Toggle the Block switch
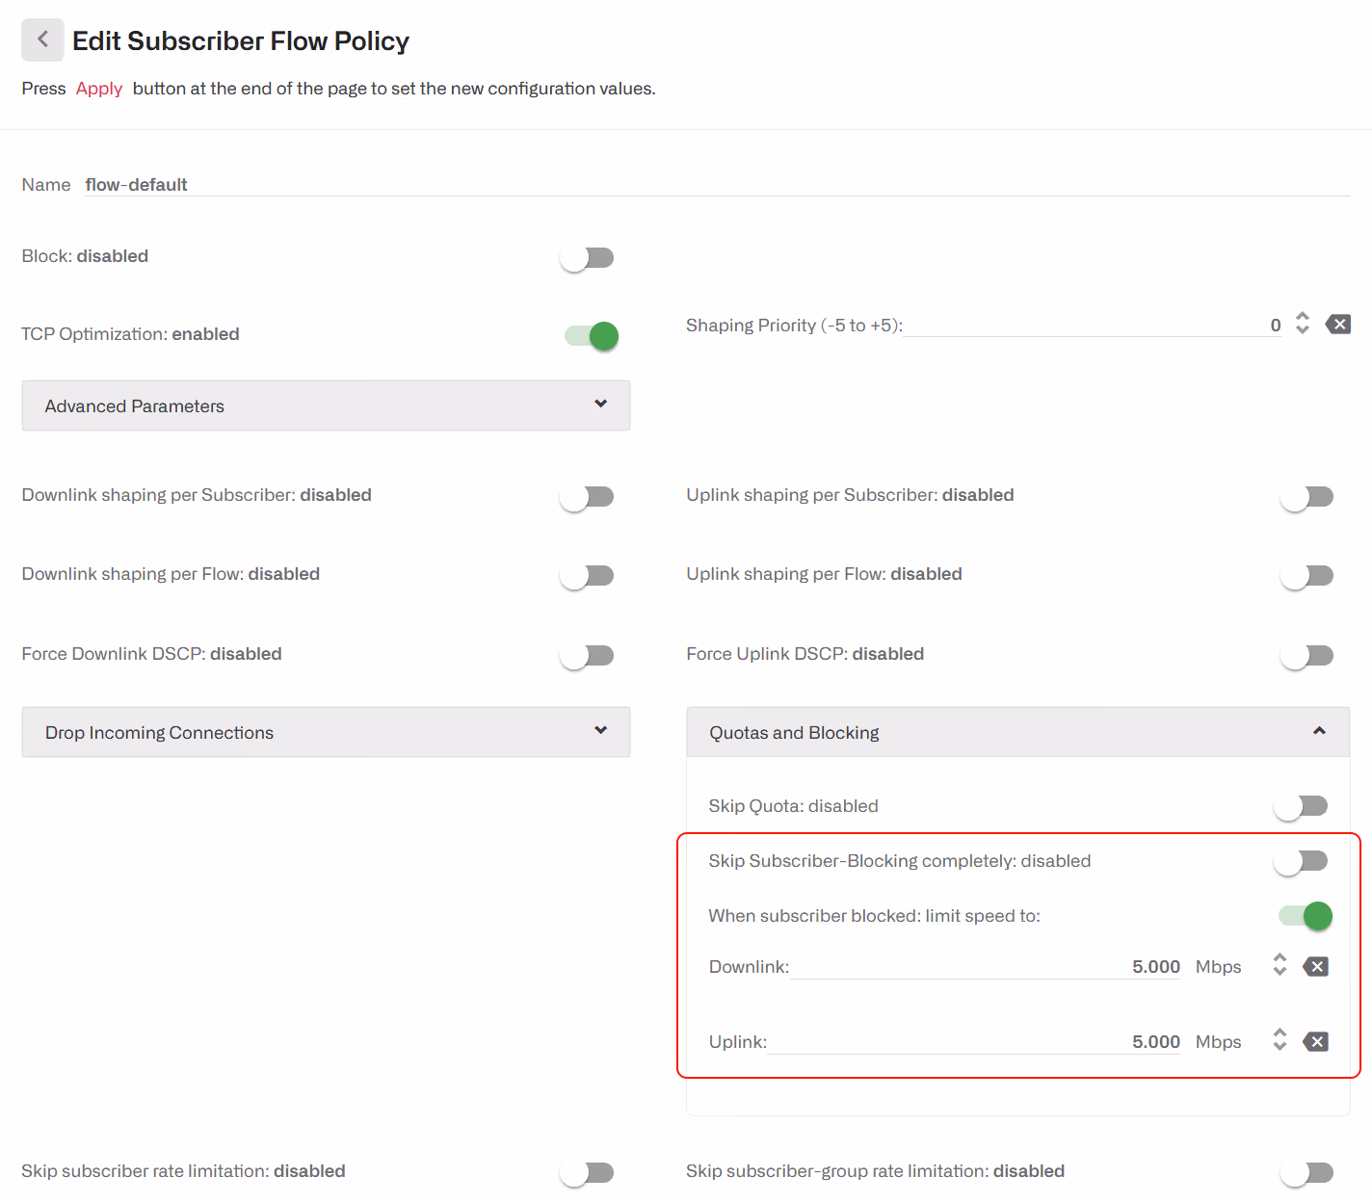 587,258
